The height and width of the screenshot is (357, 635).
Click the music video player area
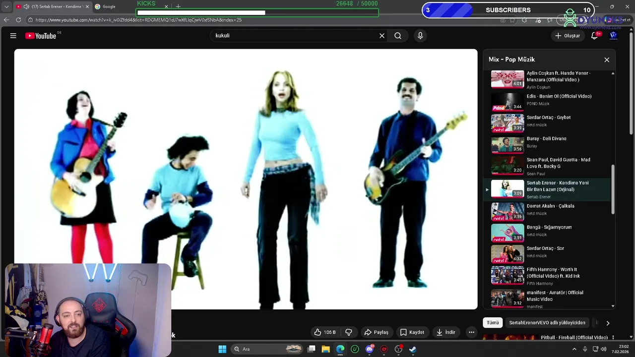click(x=246, y=179)
